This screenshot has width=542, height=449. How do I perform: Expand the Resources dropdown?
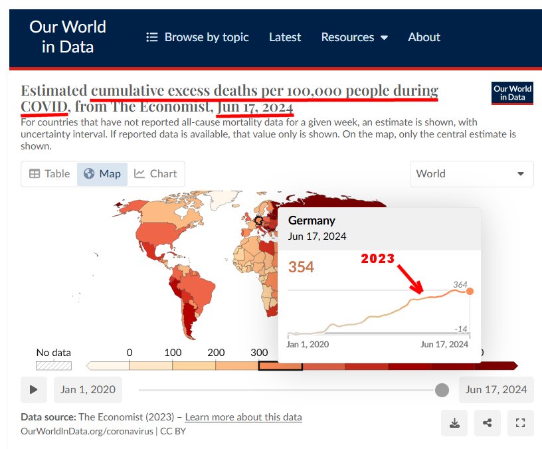click(354, 37)
